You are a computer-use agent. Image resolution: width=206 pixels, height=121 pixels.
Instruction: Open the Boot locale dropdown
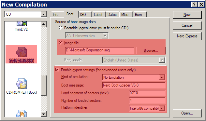click(162, 60)
